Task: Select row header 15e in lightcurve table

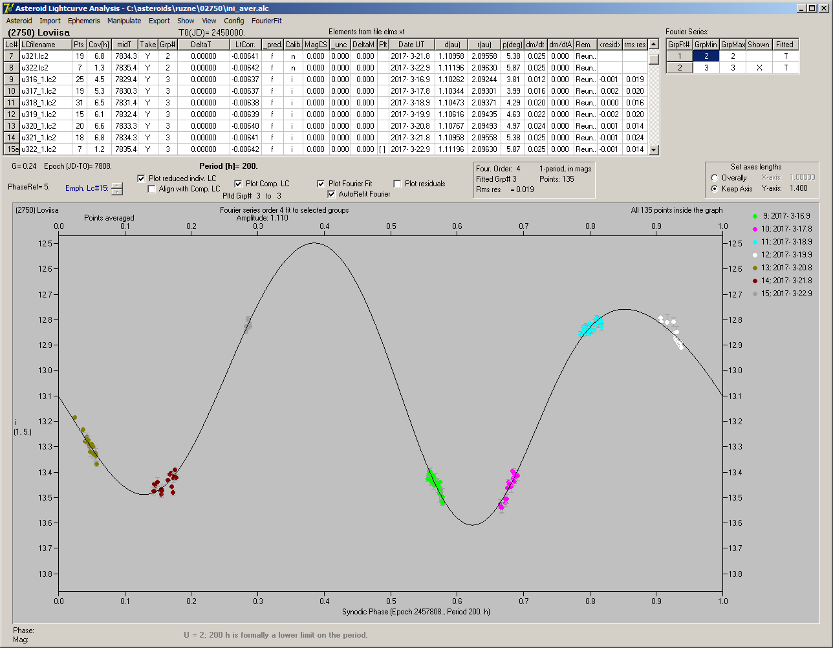Action: pyautogui.click(x=12, y=149)
